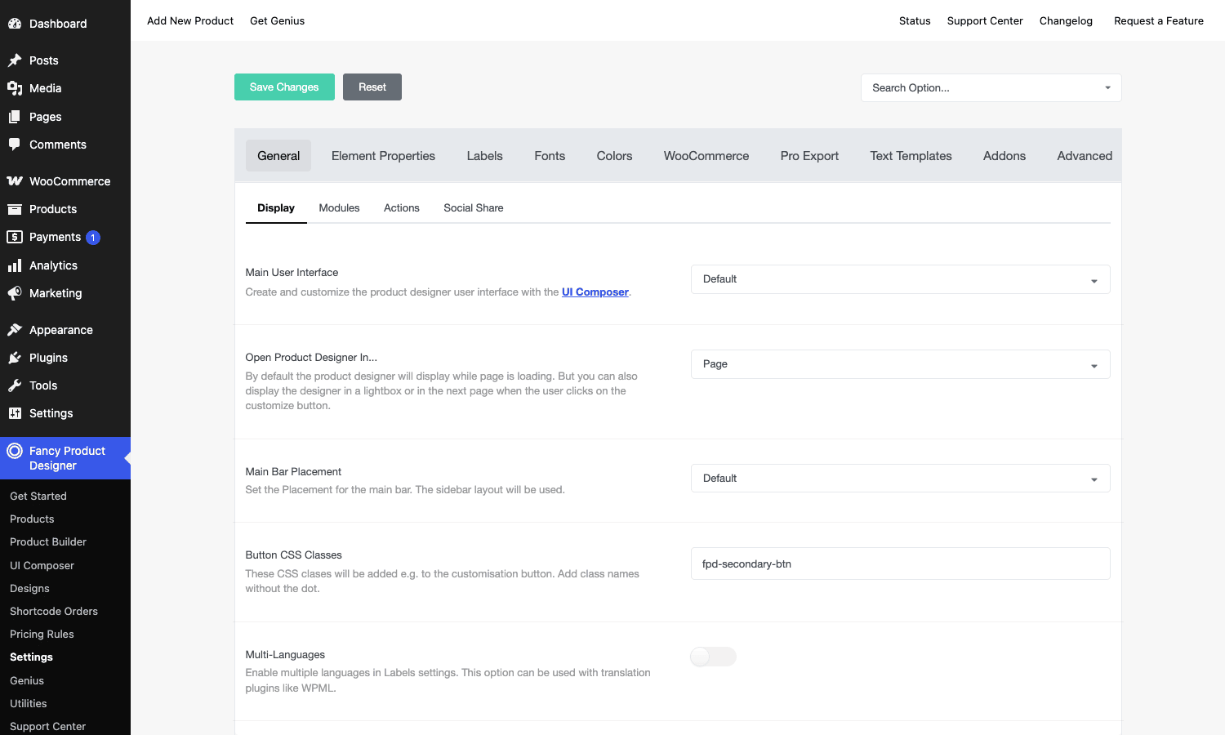Viewport: 1225px width, 735px height.
Task: Click the Dashboard gauge icon
Action: (15, 24)
